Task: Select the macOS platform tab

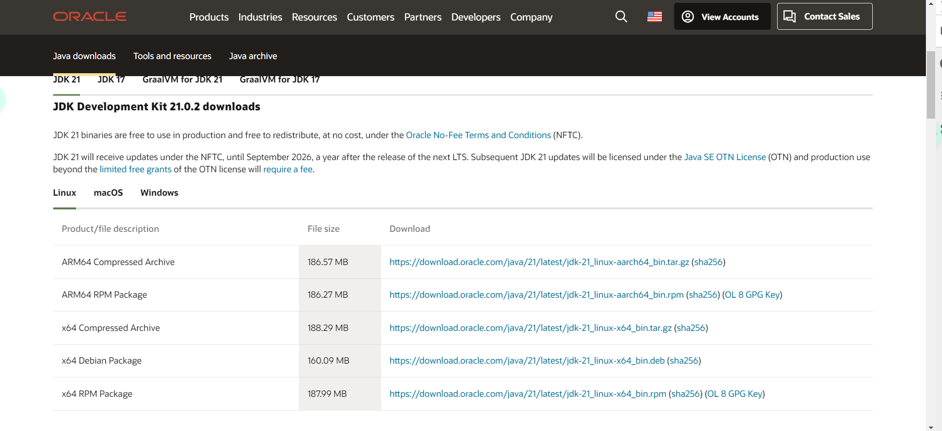Action: 108,193
